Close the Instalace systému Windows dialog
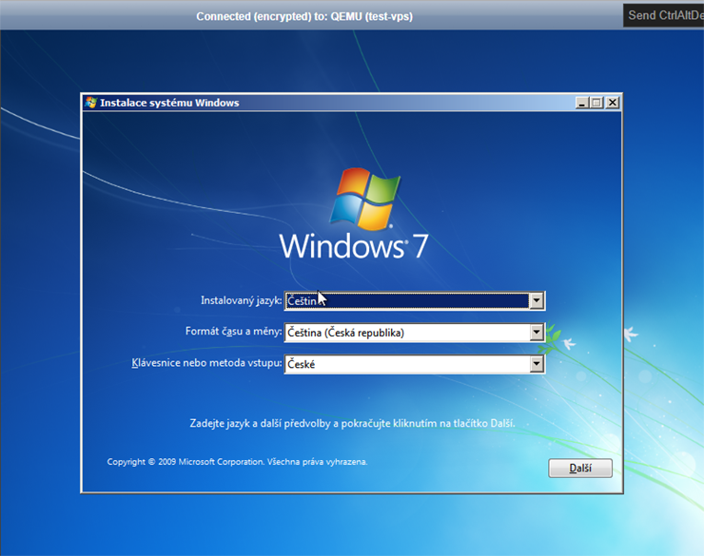This screenshot has width=704, height=556. [x=612, y=103]
